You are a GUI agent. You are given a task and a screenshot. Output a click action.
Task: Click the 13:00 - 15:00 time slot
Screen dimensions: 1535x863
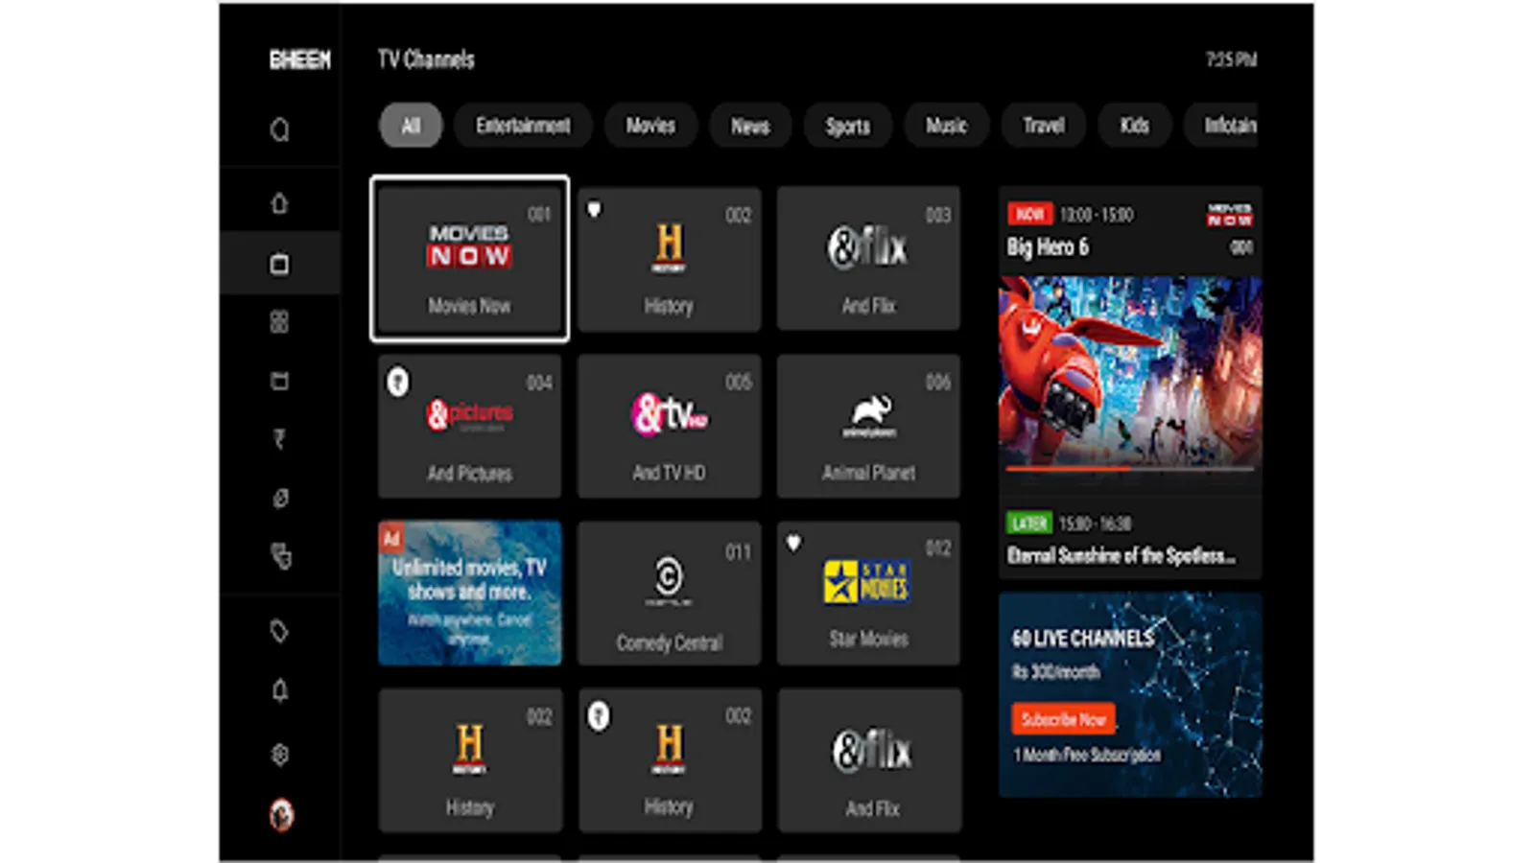click(1097, 215)
